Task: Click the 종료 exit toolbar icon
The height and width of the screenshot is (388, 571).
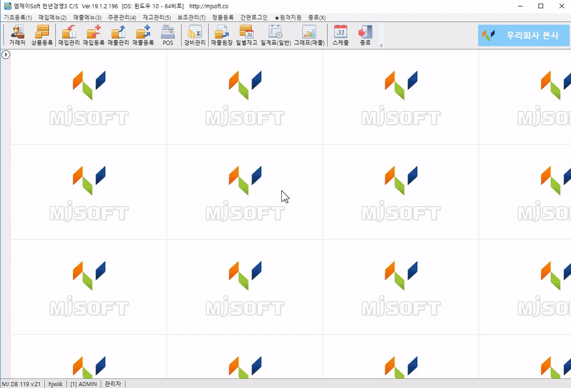Action: point(365,35)
